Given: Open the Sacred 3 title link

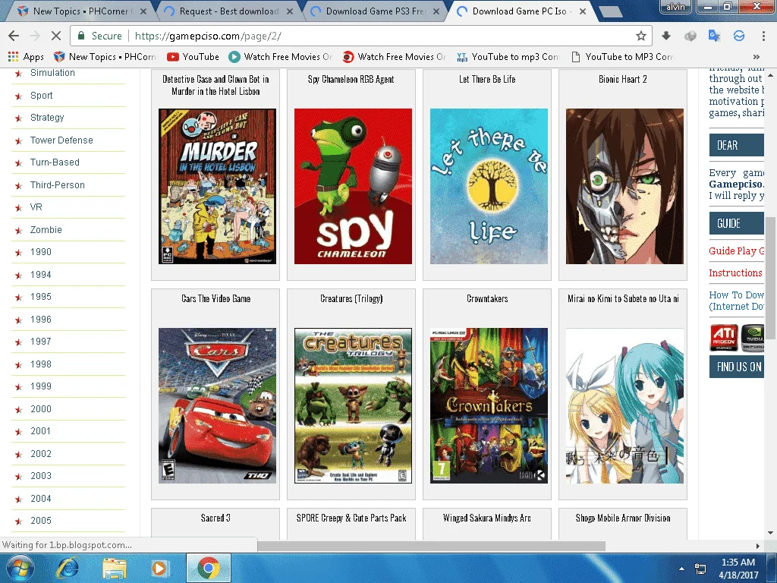Looking at the screenshot, I should (x=215, y=518).
